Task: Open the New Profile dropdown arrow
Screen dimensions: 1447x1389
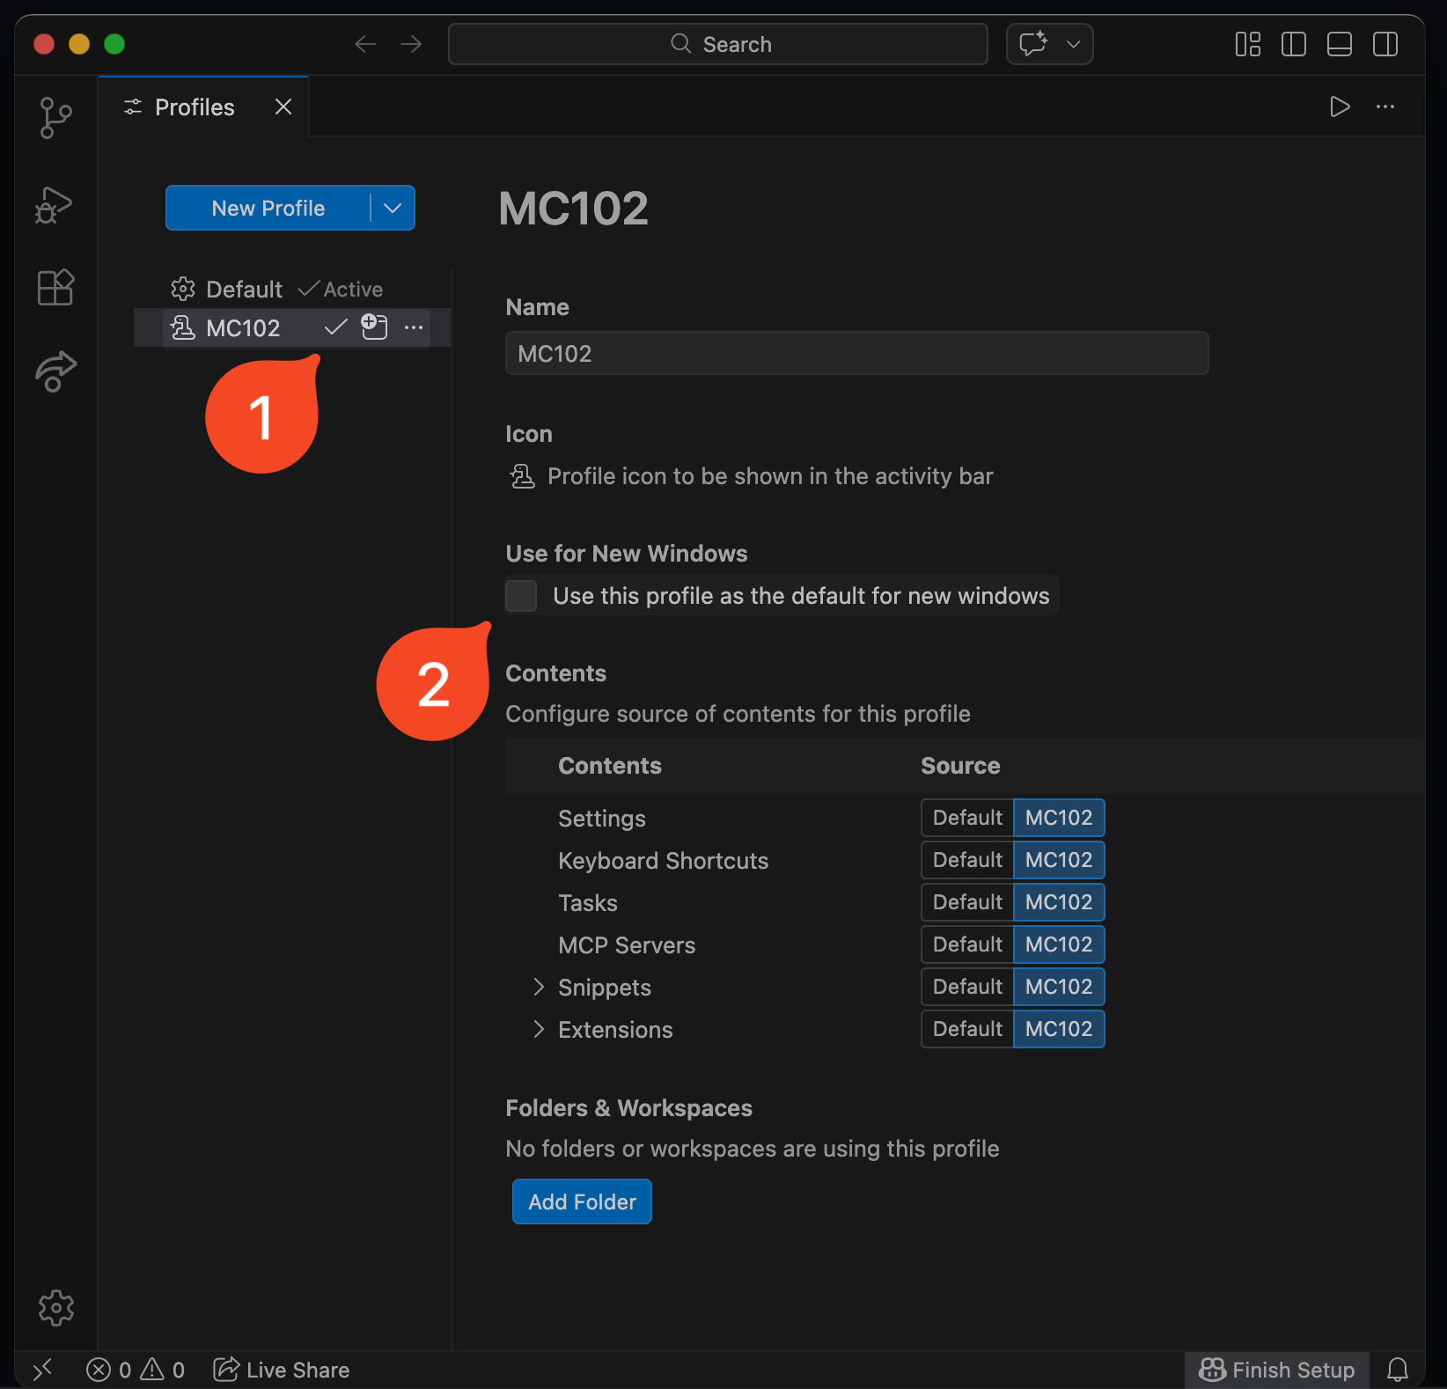Action: pyautogui.click(x=393, y=209)
